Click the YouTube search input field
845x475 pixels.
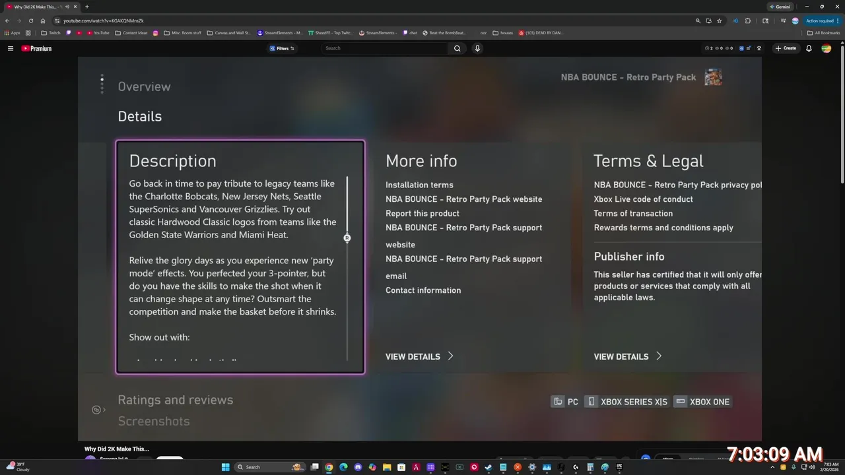[x=386, y=48]
